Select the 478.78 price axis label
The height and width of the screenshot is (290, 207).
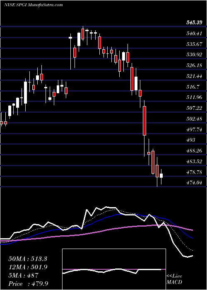194,172
